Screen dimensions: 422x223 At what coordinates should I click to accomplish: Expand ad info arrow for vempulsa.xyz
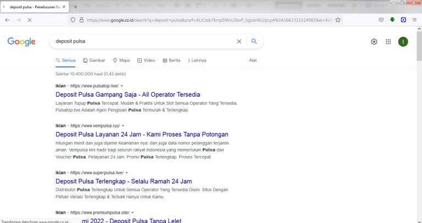[123, 126]
